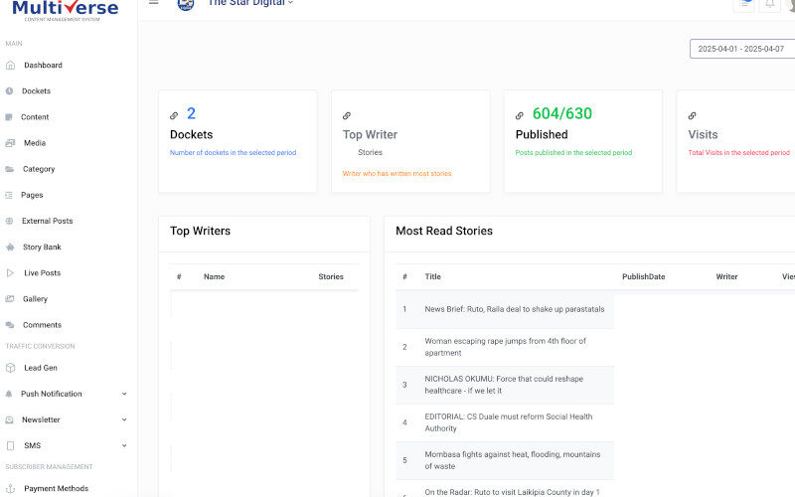The height and width of the screenshot is (497, 795).
Task: Expand the SMS submenu
Action: 124,445
